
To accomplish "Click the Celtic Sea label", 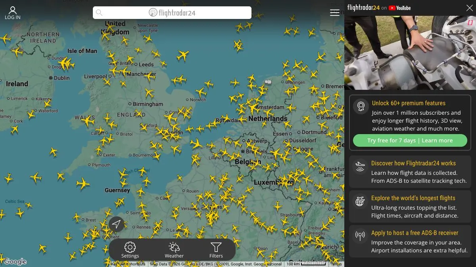I will (x=15, y=201).
